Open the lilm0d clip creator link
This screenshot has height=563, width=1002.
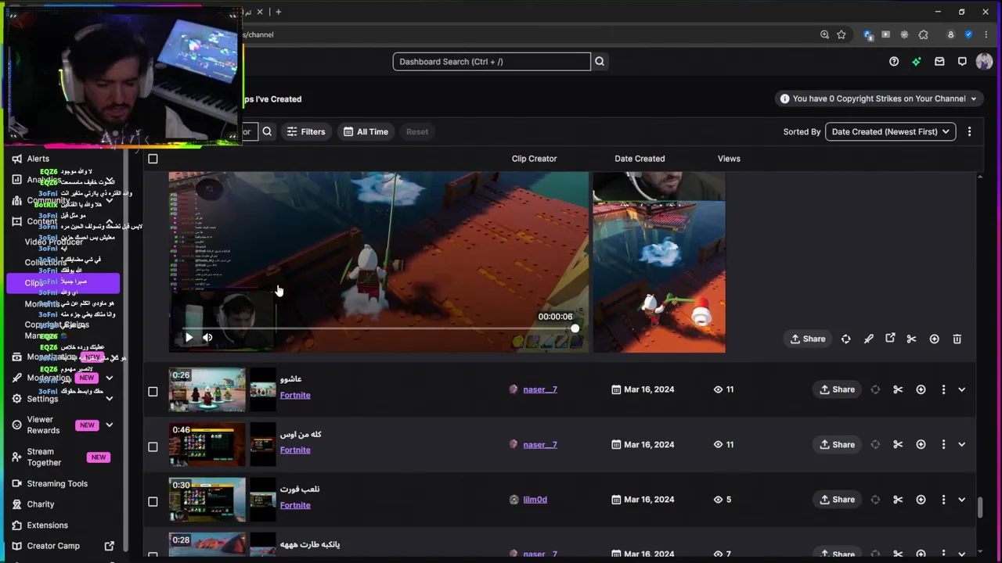coord(535,499)
